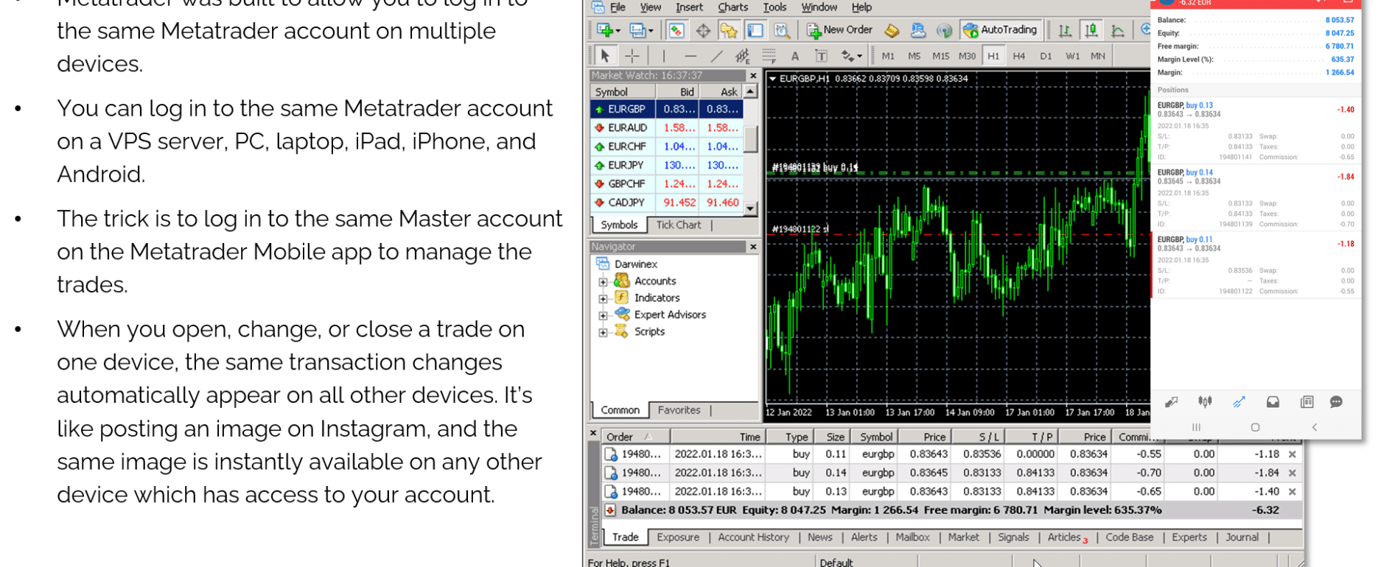
Task: Toggle the Data Window crosshair-target icon
Action: point(703,30)
